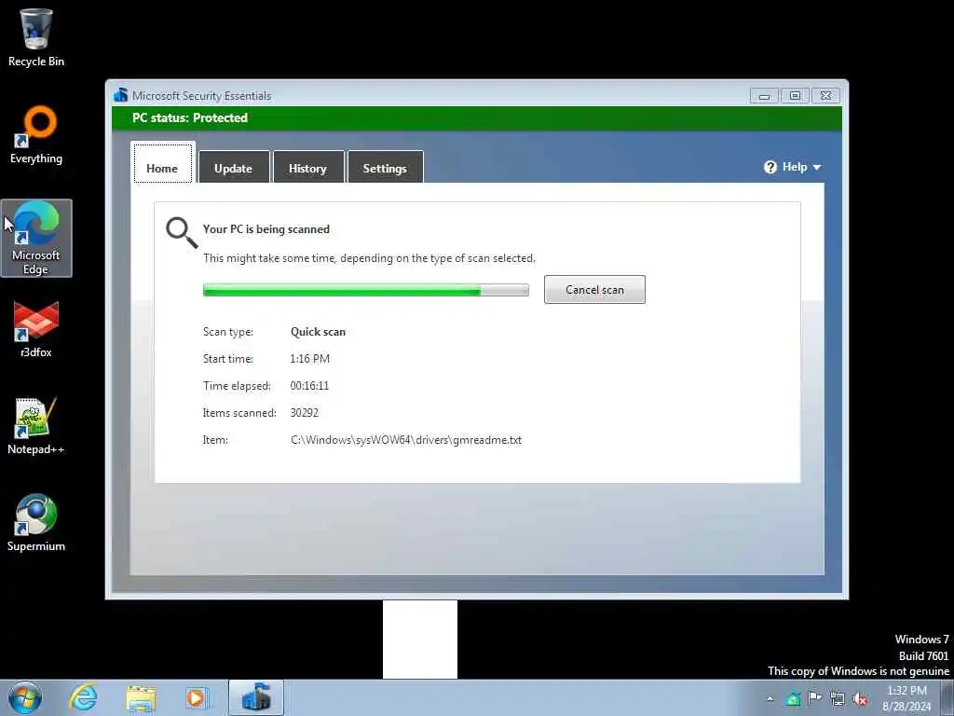Click 'This might take some time' text
Viewport: 954px width, 716px height.
369,258
